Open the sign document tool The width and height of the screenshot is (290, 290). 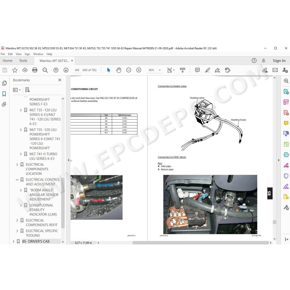click(x=217, y=70)
